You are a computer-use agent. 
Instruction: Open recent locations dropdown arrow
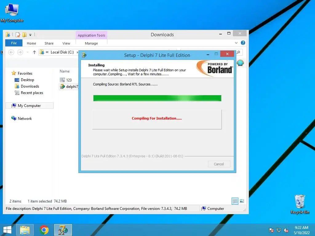click(x=27, y=52)
